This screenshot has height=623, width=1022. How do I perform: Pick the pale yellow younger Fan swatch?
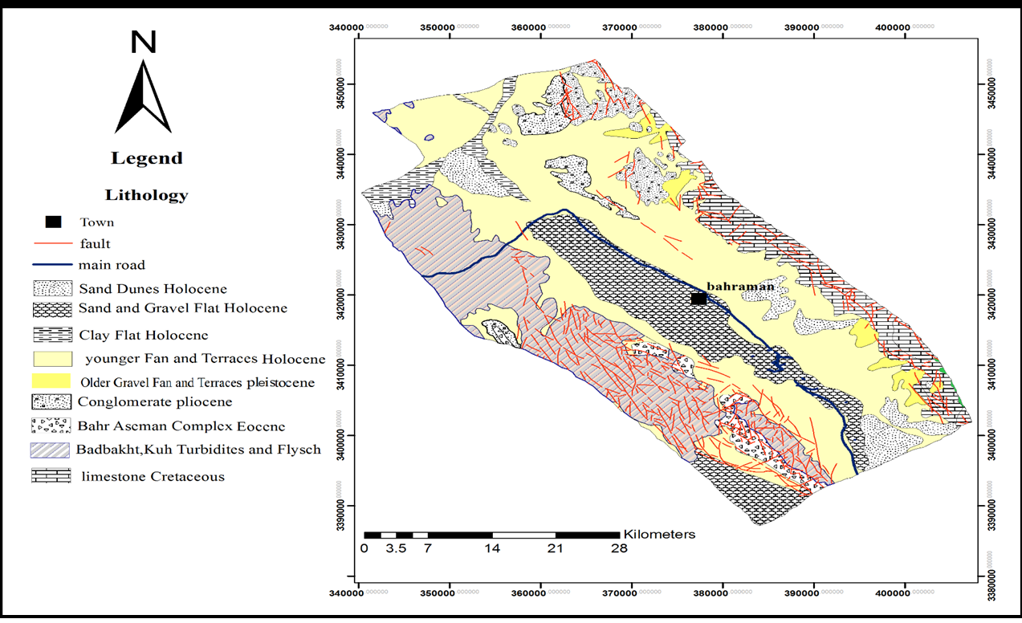click(51, 359)
